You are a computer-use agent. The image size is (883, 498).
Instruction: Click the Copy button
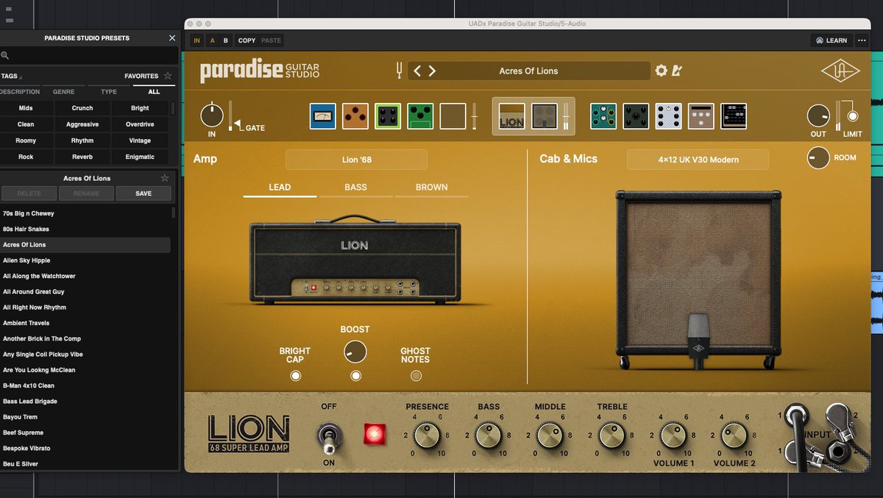point(247,40)
